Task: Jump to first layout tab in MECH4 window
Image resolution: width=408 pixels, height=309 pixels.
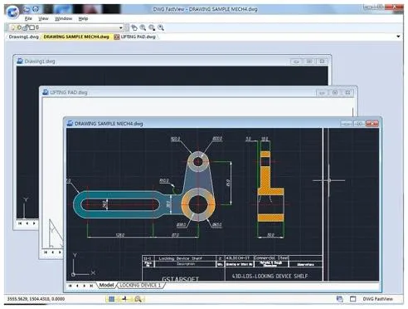Action: pos(70,286)
